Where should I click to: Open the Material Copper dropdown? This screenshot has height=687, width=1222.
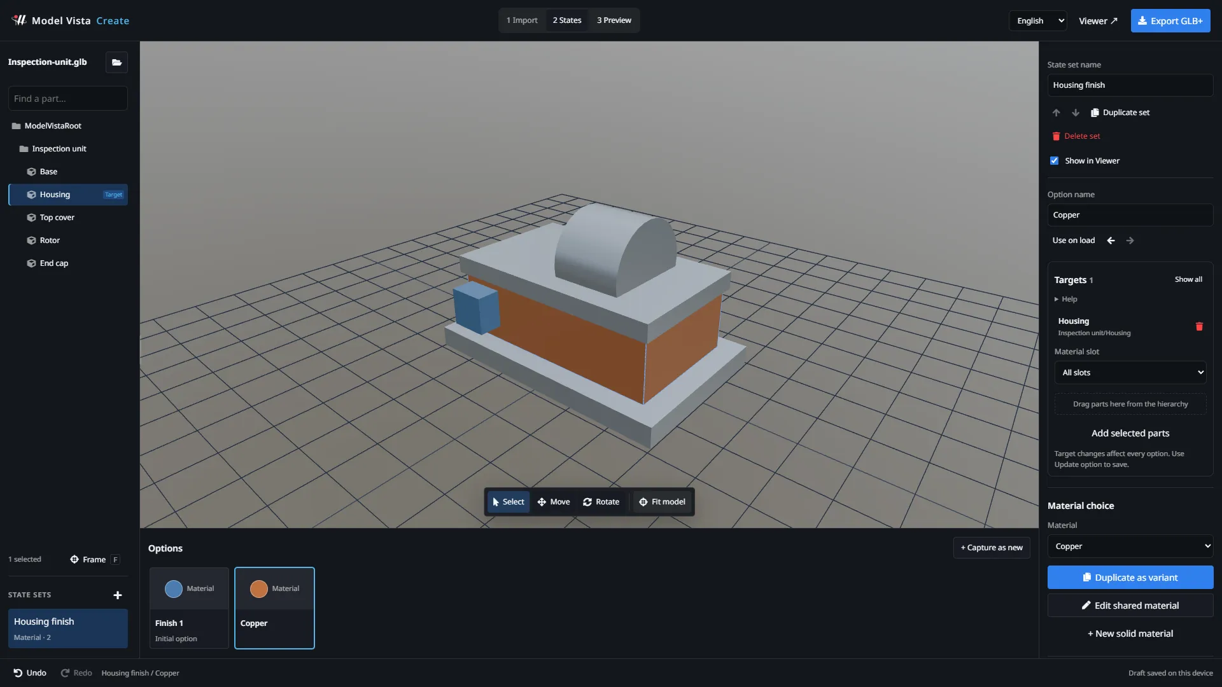[x=1130, y=546]
